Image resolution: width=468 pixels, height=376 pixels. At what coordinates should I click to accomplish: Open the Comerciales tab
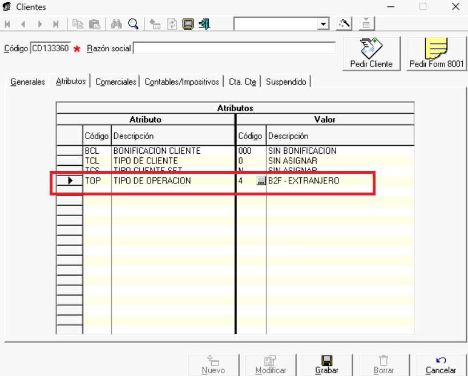pos(116,82)
